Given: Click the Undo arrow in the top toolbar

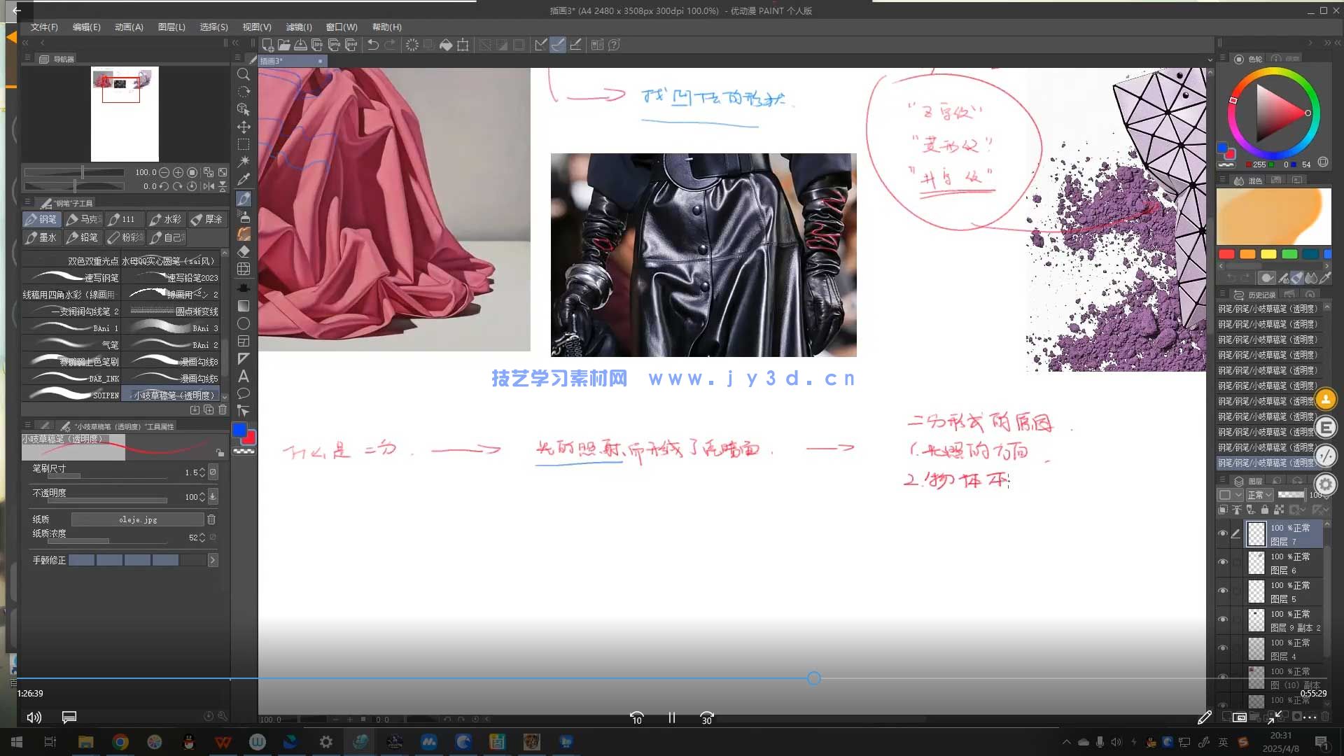Looking at the screenshot, I should pos(372,44).
